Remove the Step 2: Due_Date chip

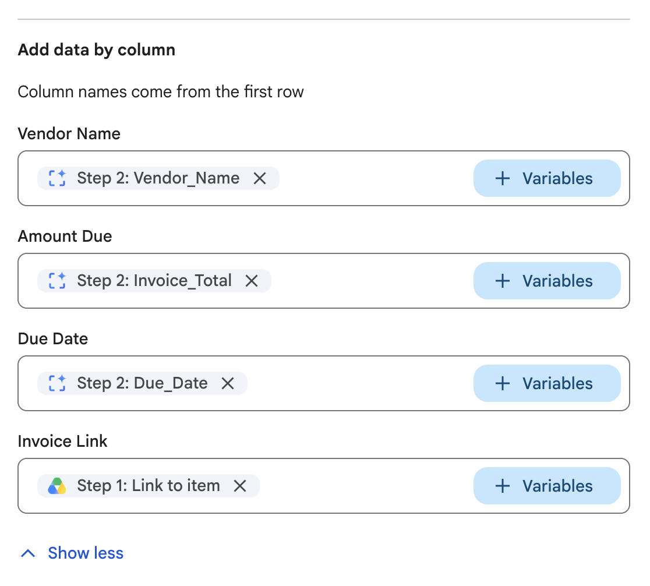point(228,383)
